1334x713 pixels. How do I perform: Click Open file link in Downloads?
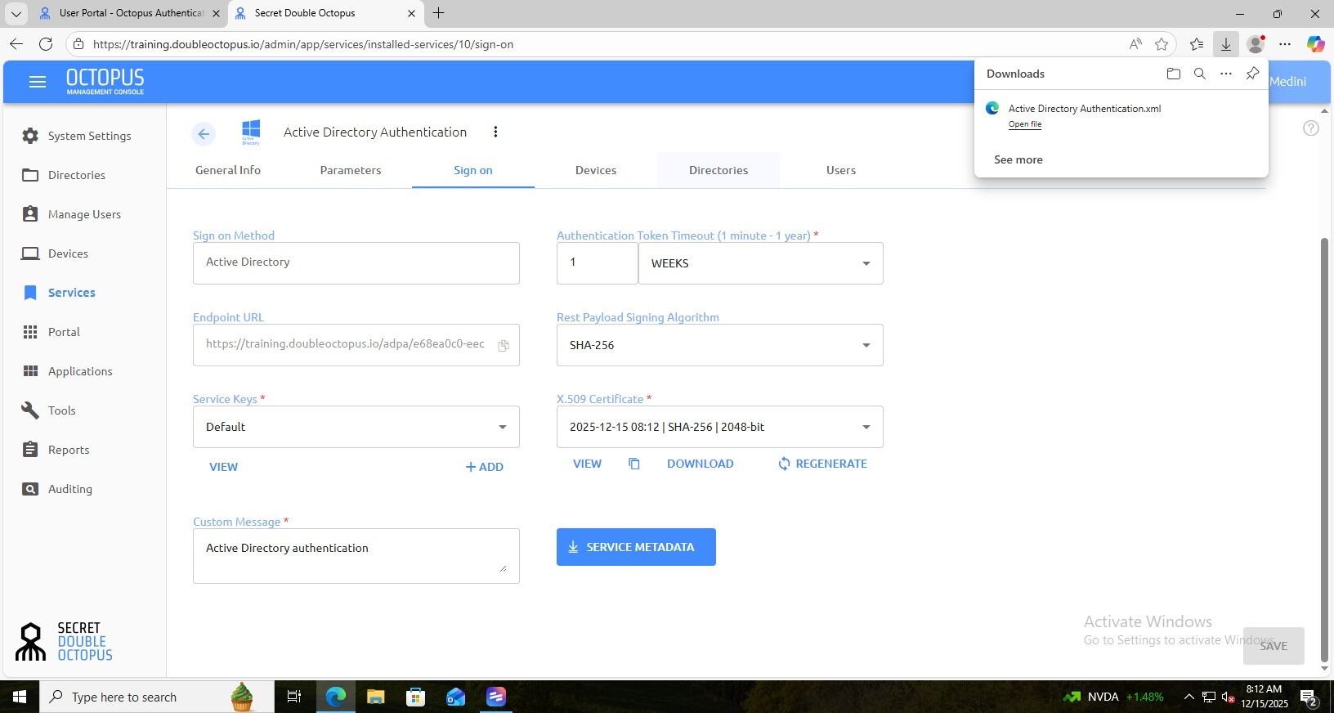coord(1024,124)
